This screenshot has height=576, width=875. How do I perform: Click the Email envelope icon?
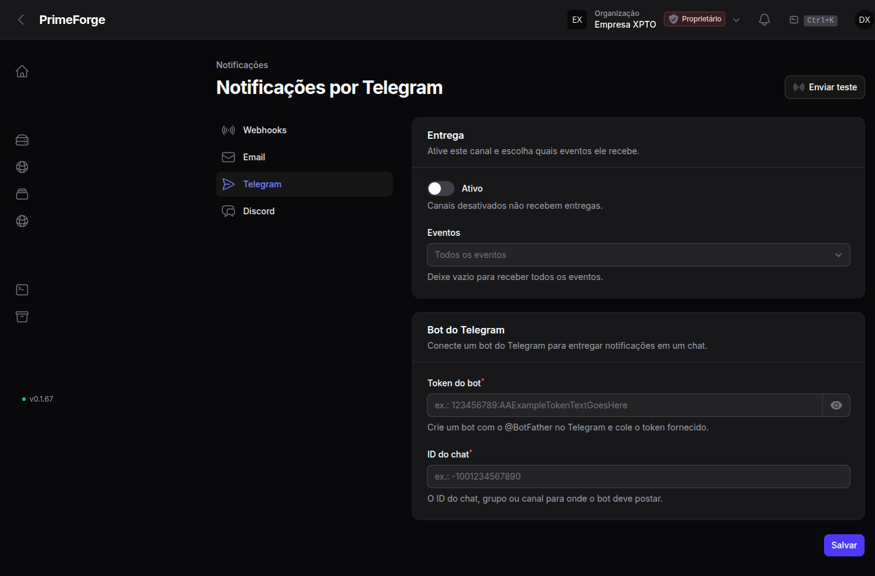tap(228, 157)
